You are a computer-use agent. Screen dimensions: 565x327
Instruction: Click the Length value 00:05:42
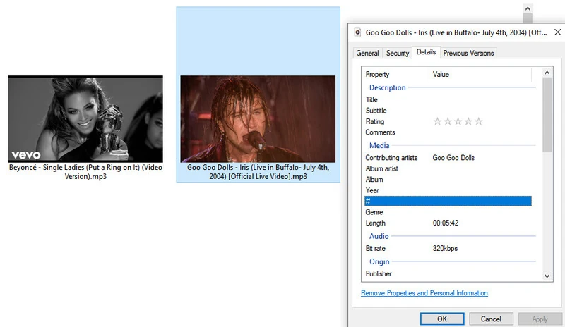[446, 223]
